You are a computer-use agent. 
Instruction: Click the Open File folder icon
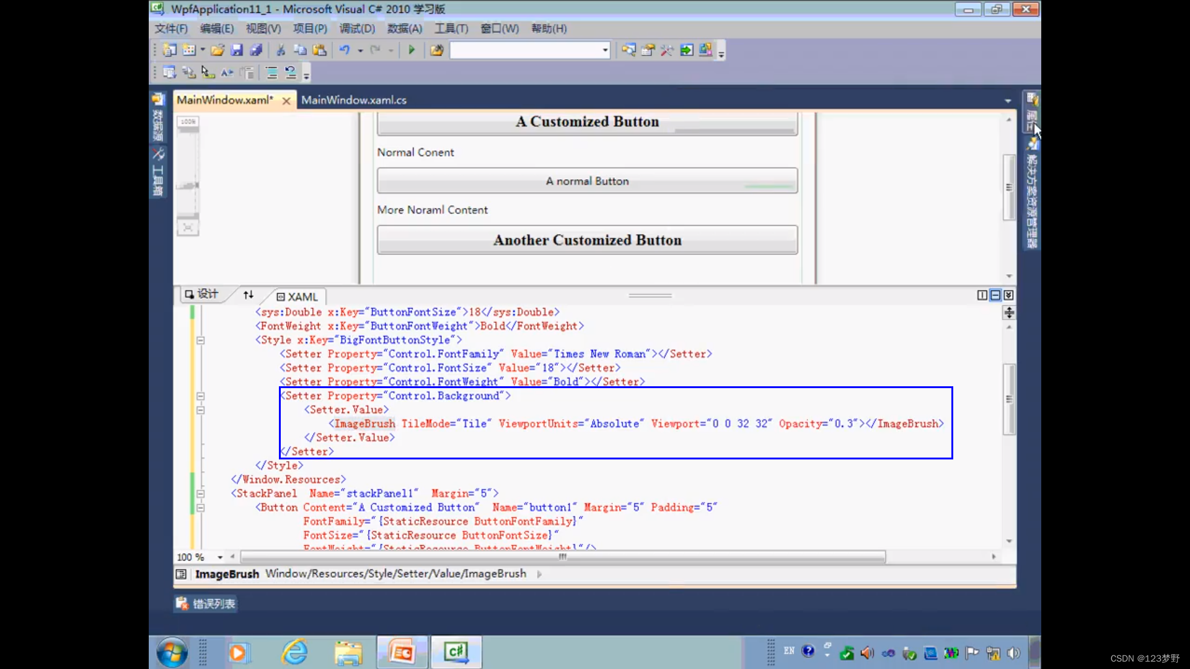point(218,50)
